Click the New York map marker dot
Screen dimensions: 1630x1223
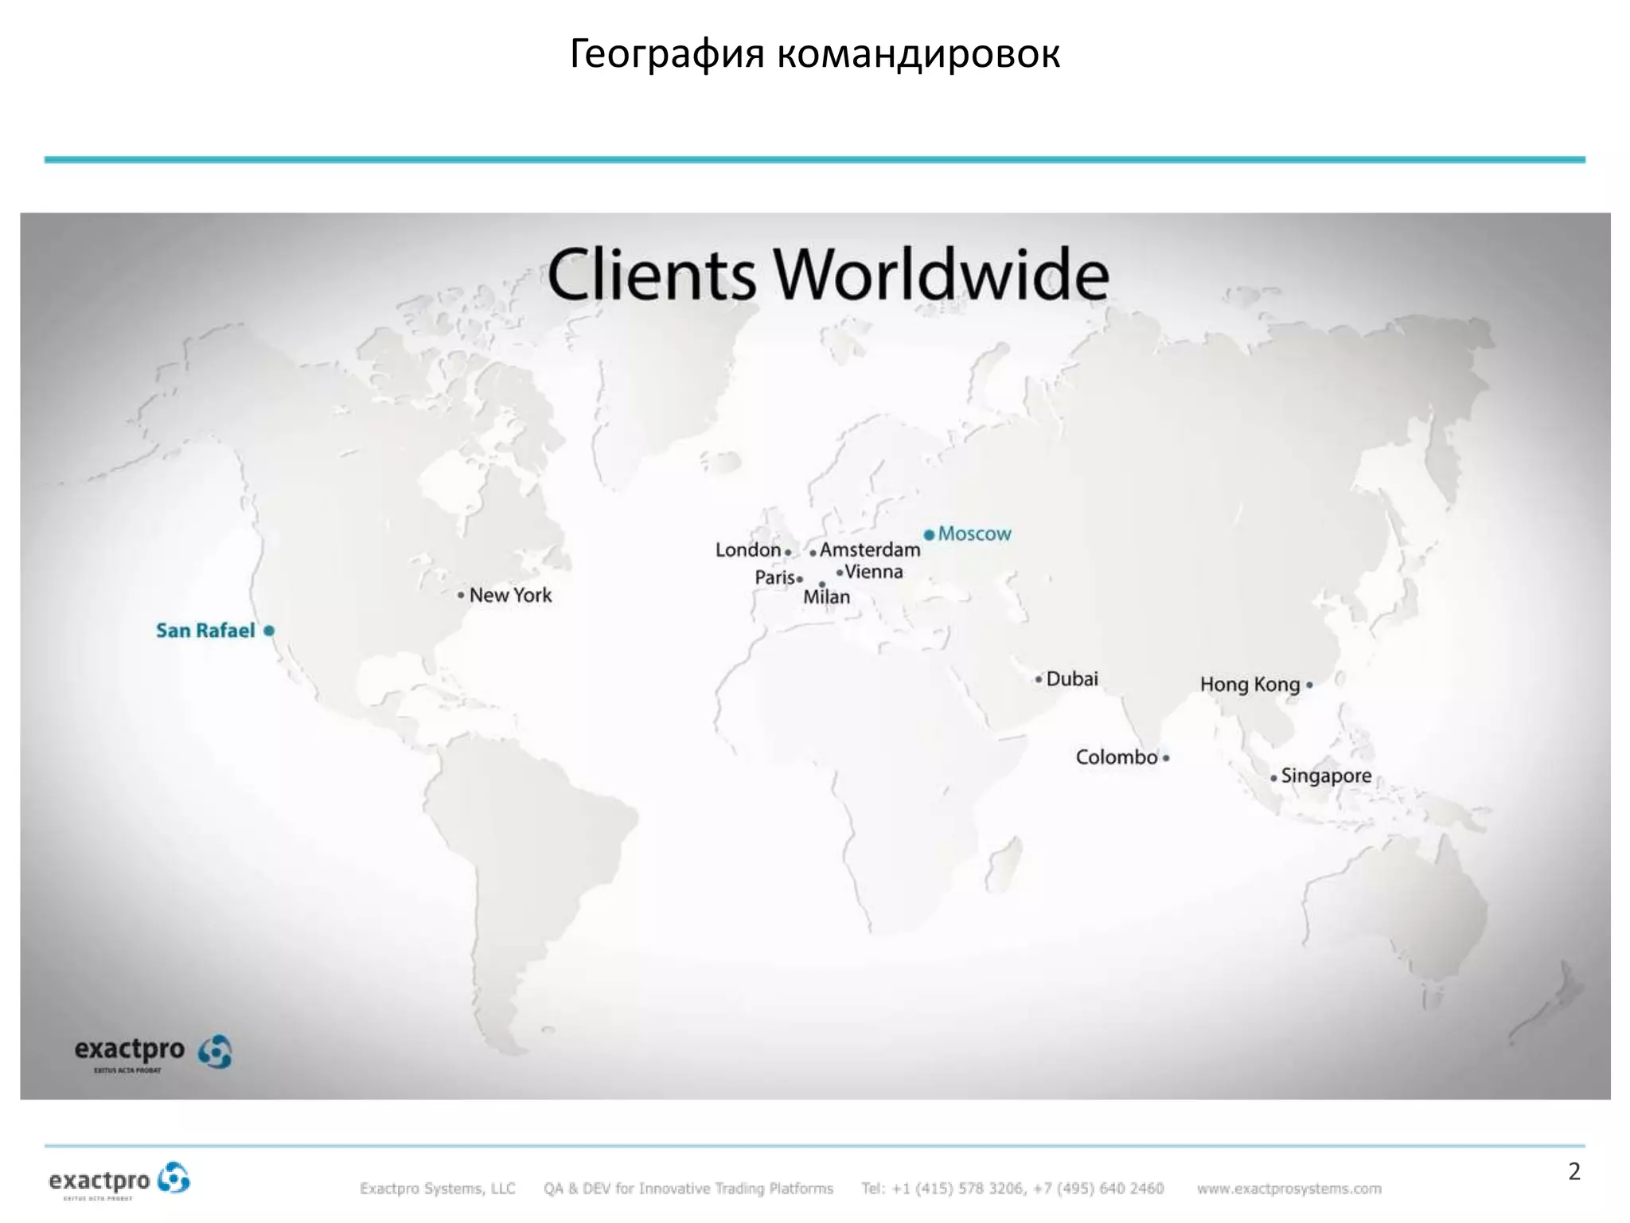pos(461,595)
